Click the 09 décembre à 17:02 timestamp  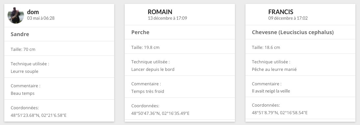coord(288,18)
